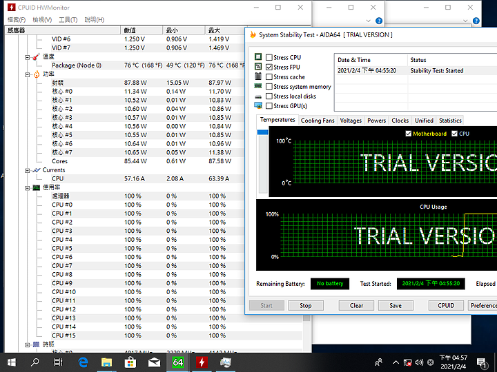Expand the chevron beside the rightmost help icon
Image resolution: width=497 pixels, height=372 pixels.
coord(465,21)
